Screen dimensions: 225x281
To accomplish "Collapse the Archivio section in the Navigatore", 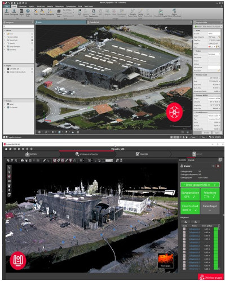I will (5, 101).
